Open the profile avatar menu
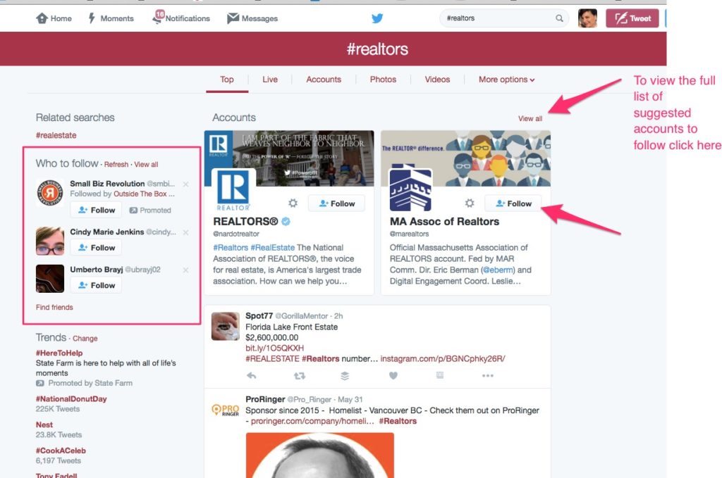 coord(587,18)
